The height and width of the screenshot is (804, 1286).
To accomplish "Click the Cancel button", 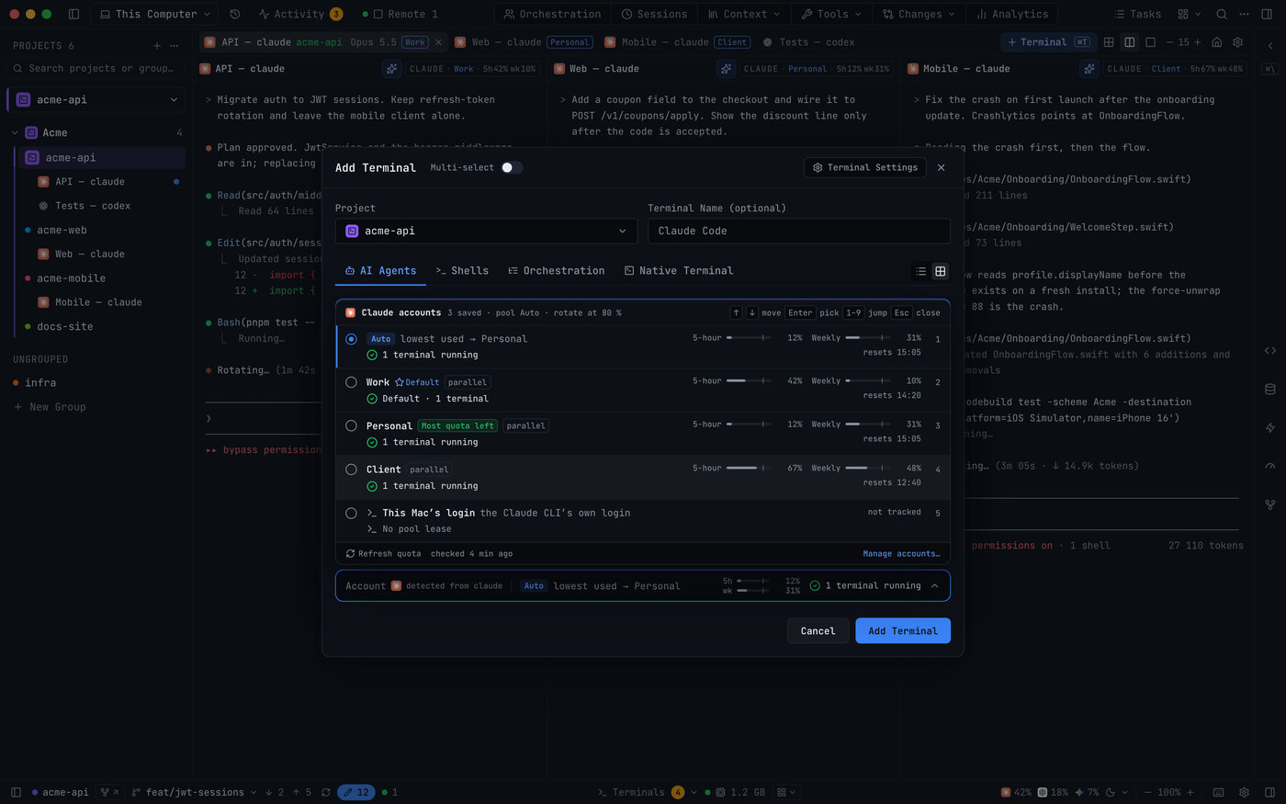I will click(x=818, y=631).
